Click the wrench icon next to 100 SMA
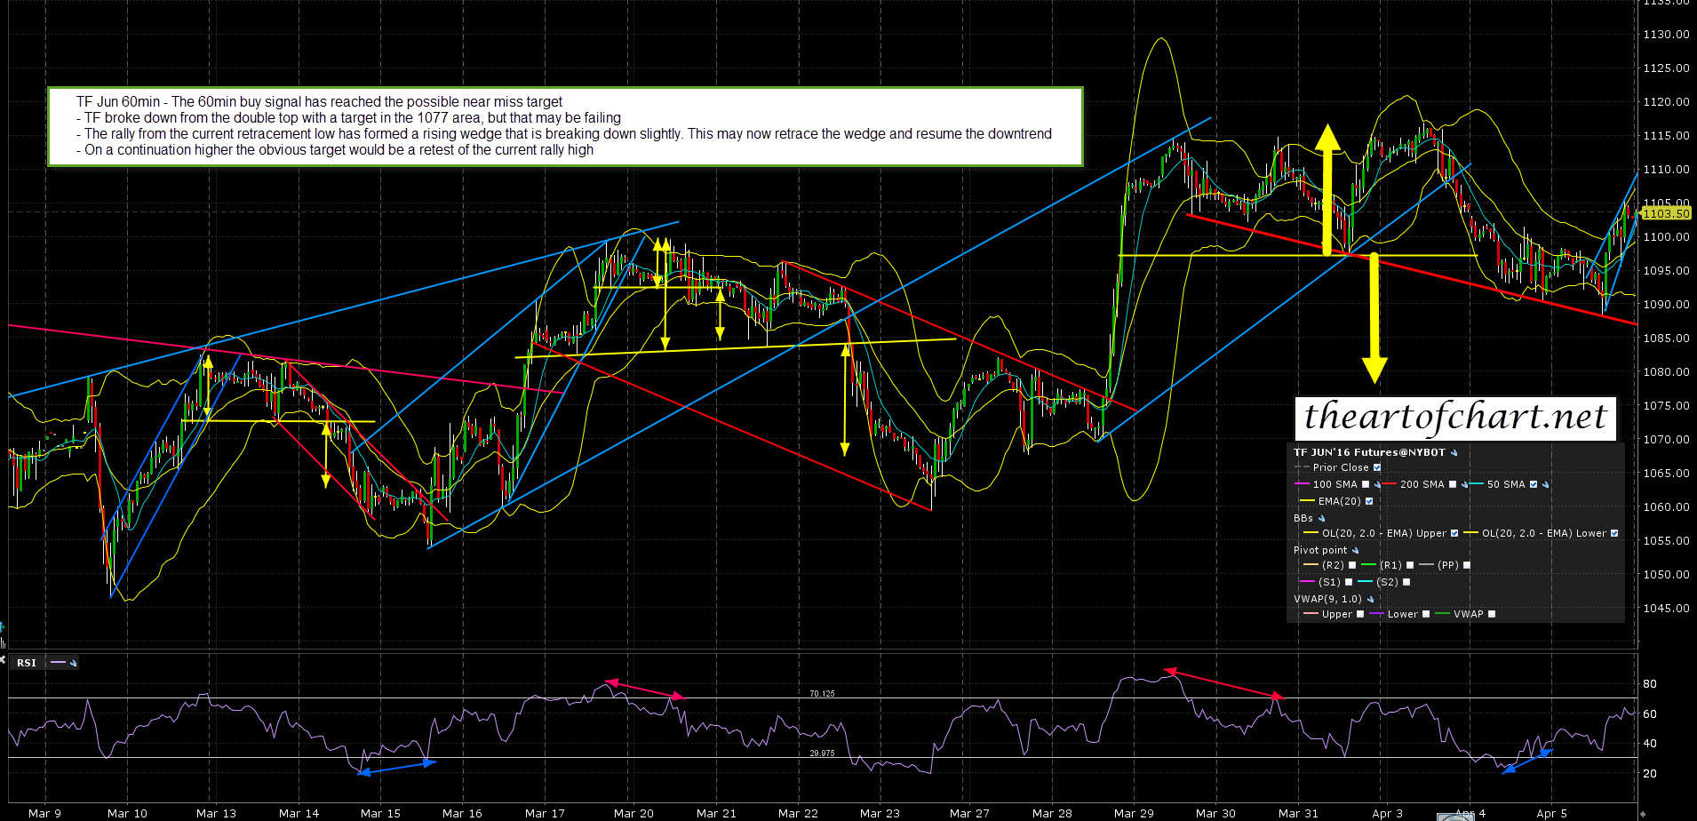 point(1377,485)
